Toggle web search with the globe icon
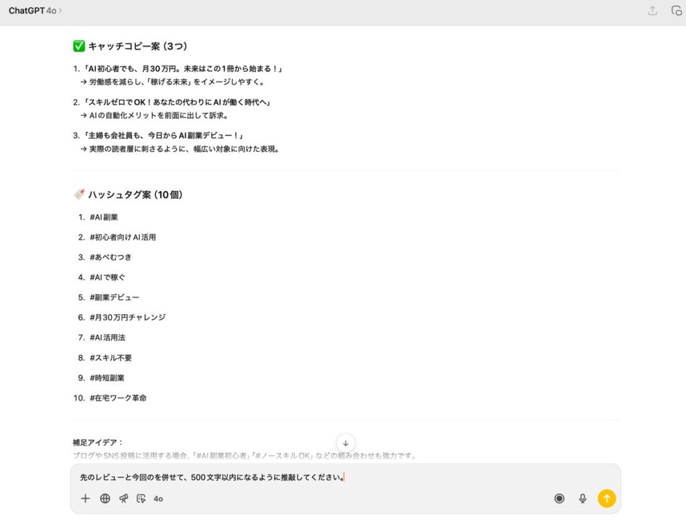Screen dimensions: 686x521 click(105, 498)
